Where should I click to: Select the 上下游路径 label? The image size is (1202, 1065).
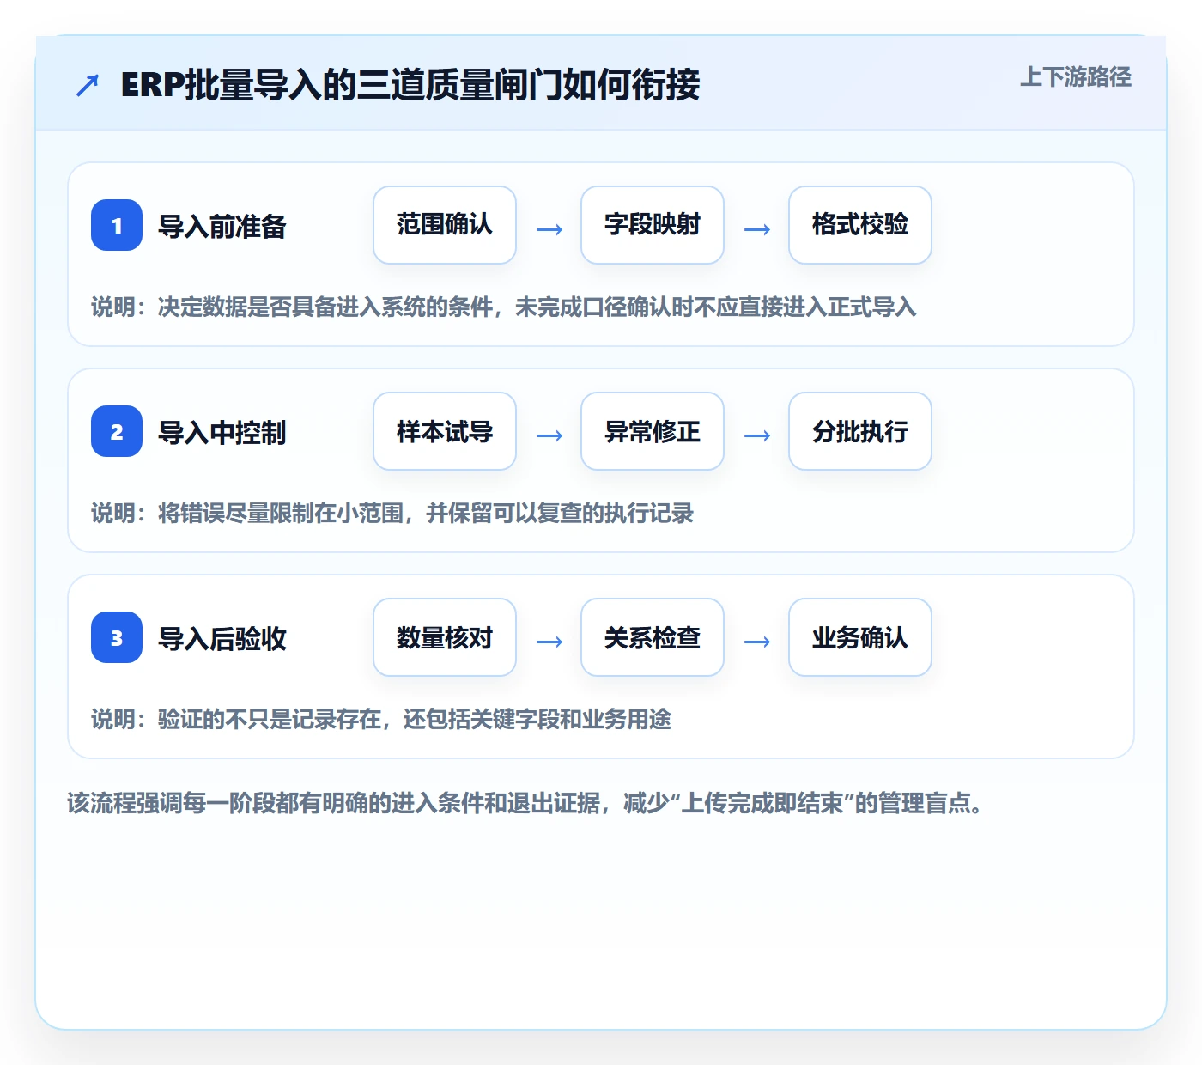point(1076,77)
